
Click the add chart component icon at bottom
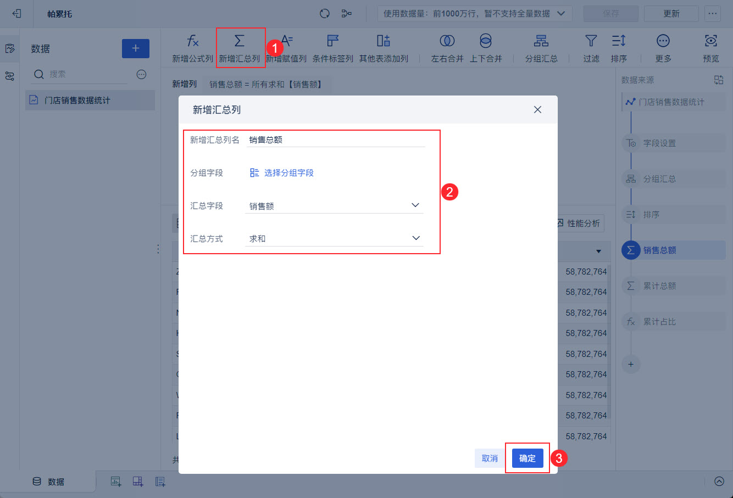[x=116, y=482]
